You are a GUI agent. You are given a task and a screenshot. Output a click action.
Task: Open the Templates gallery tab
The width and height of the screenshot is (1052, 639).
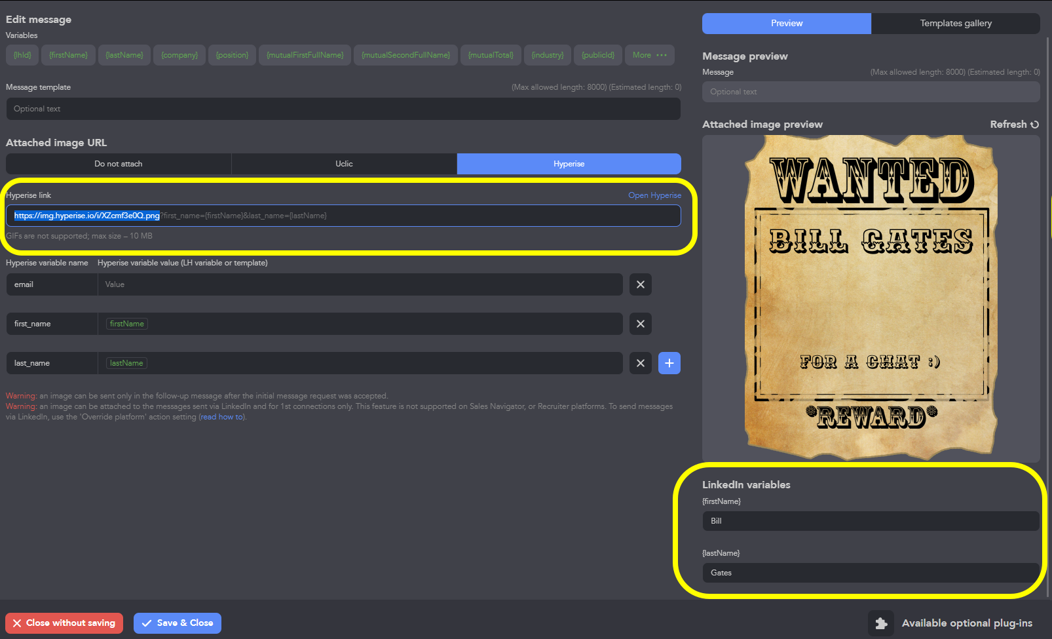click(x=956, y=24)
